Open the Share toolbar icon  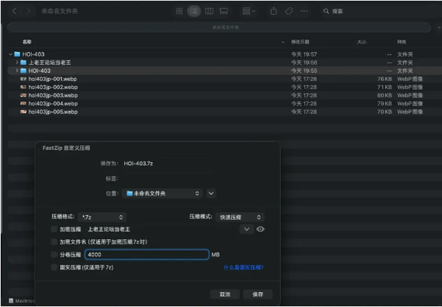[x=273, y=11]
